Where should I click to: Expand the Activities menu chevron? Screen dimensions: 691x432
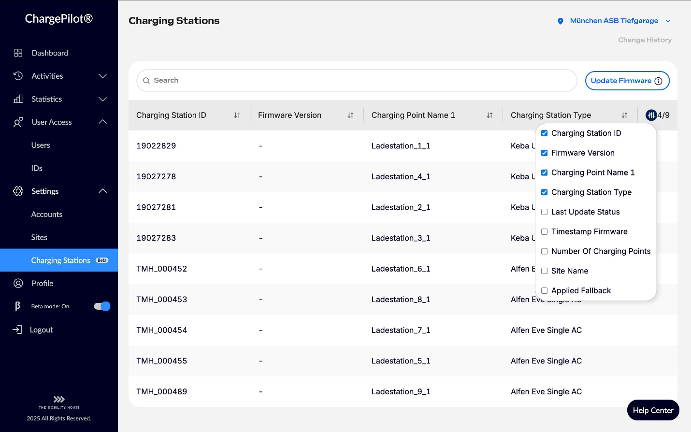102,76
